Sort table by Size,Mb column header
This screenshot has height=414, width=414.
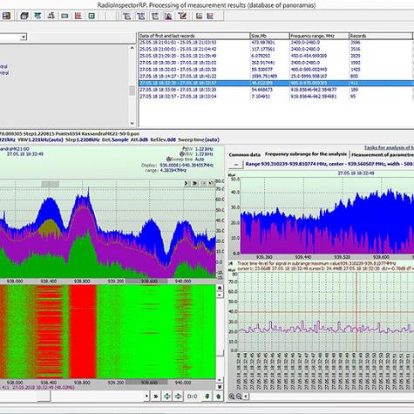[x=269, y=36]
